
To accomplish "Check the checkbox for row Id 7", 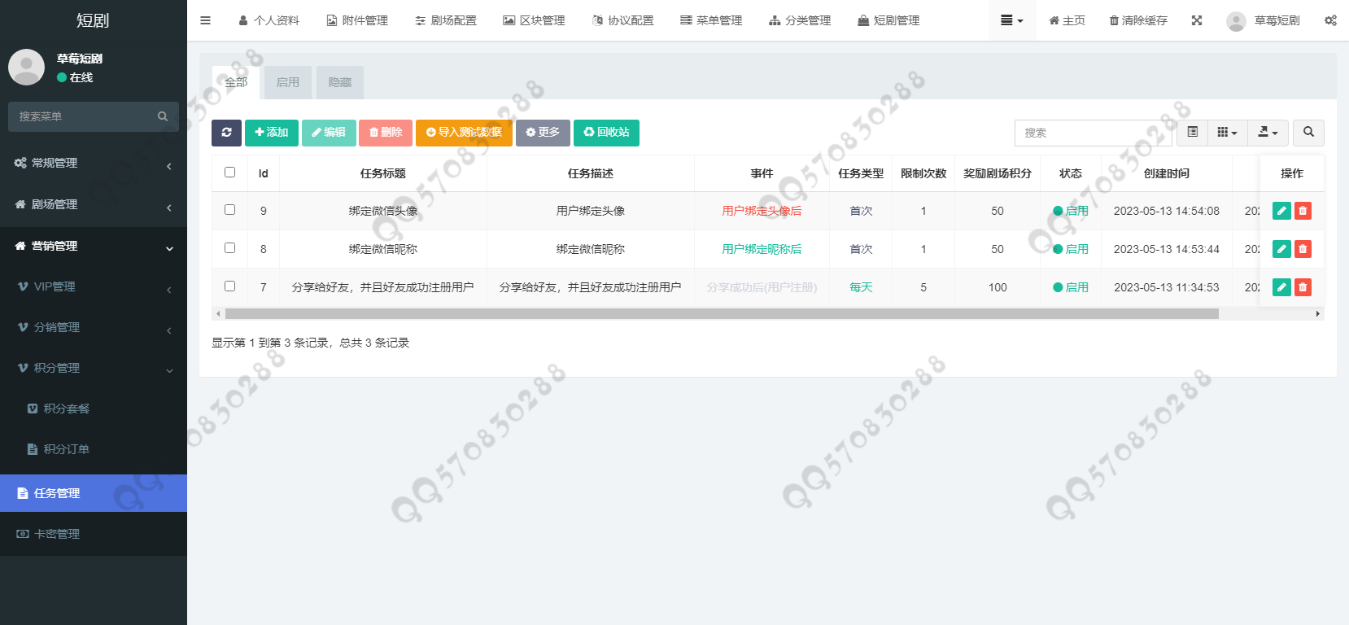I will (x=229, y=286).
